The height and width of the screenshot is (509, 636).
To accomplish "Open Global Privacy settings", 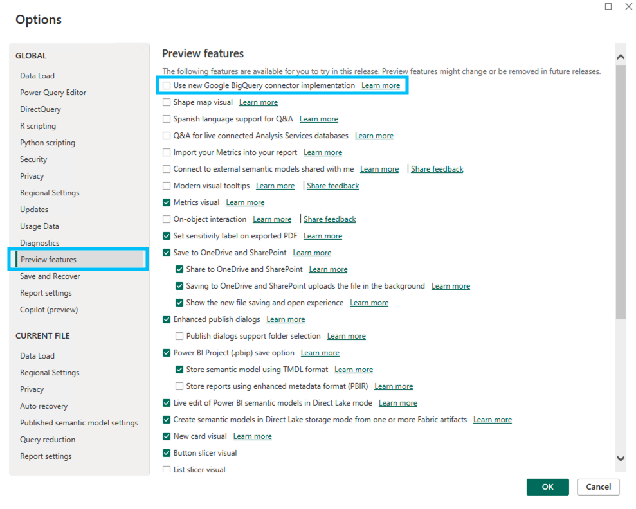I will (x=32, y=176).
